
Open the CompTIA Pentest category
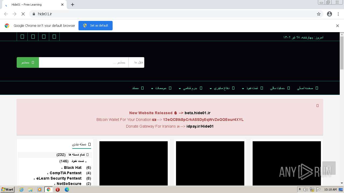point(66,173)
